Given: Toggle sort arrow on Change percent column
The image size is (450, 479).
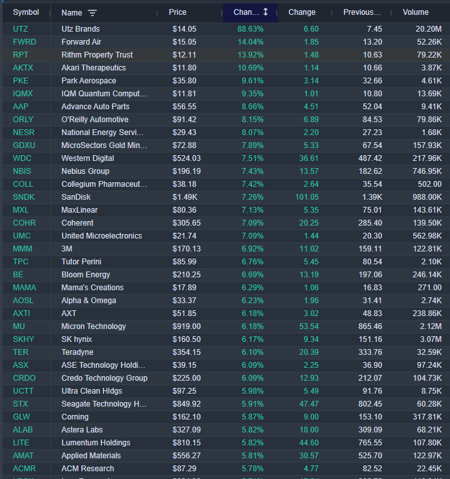Looking at the screenshot, I should point(266,12).
